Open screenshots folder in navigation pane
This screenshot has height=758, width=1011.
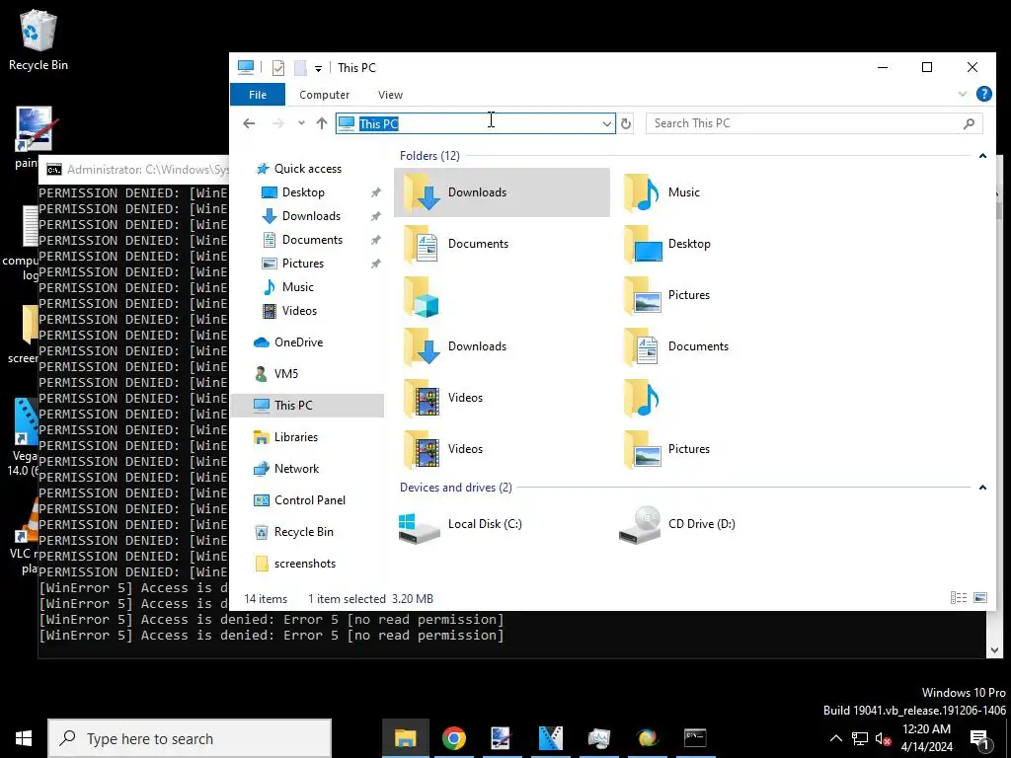tap(304, 564)
